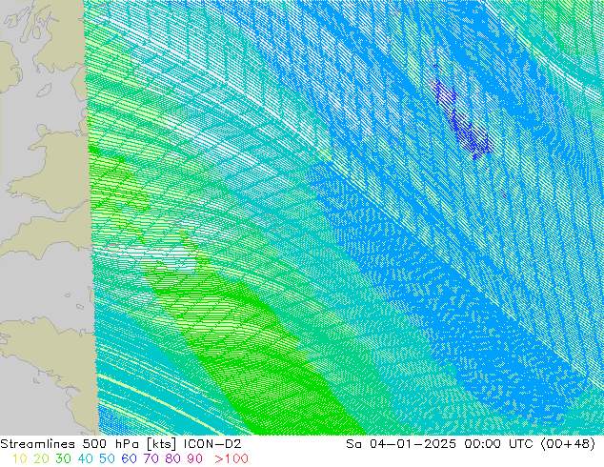Click the pink '90' legend value
The height and width of the screenshot is (467, 604).
point(195,458)
